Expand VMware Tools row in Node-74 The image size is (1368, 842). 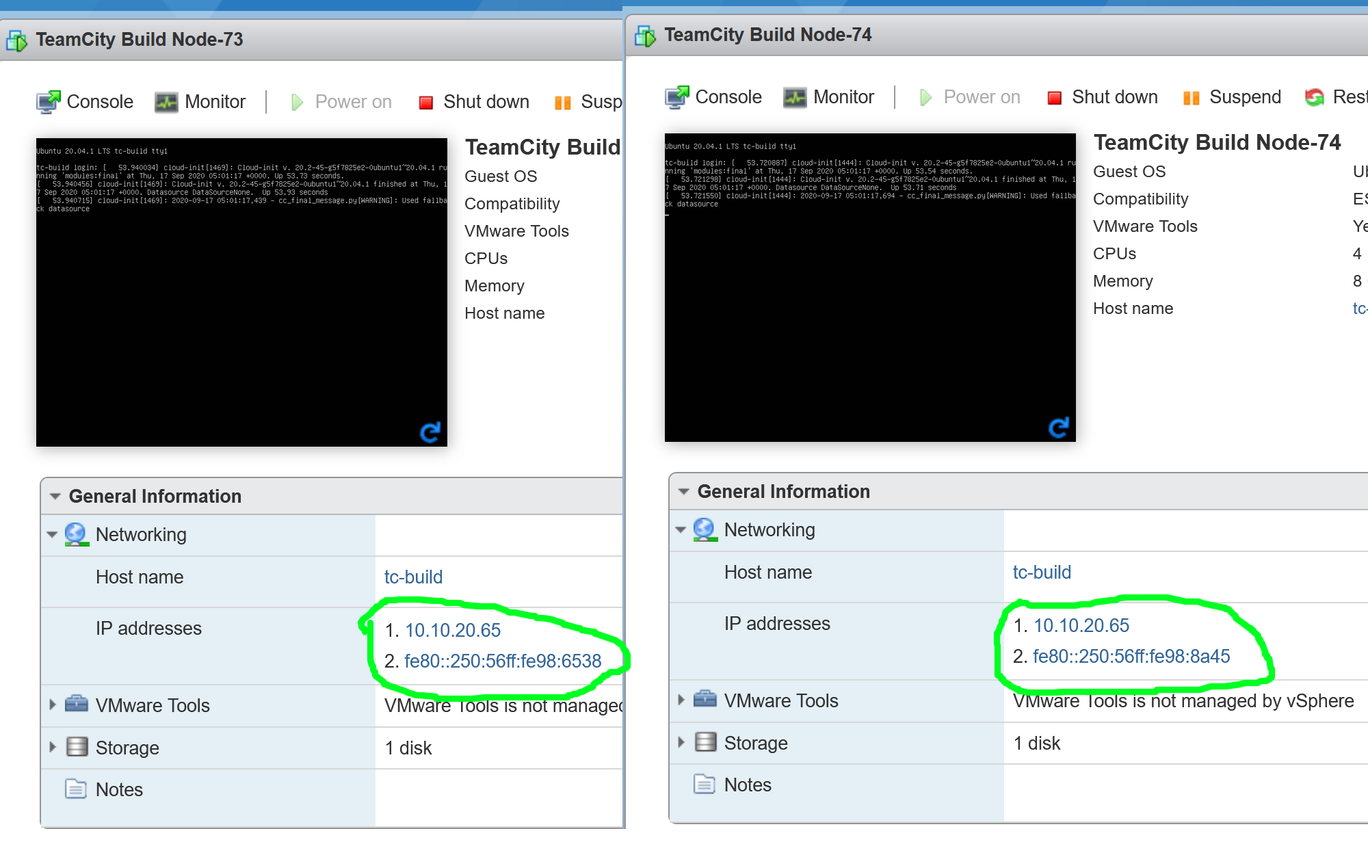[x=681, y=700]
